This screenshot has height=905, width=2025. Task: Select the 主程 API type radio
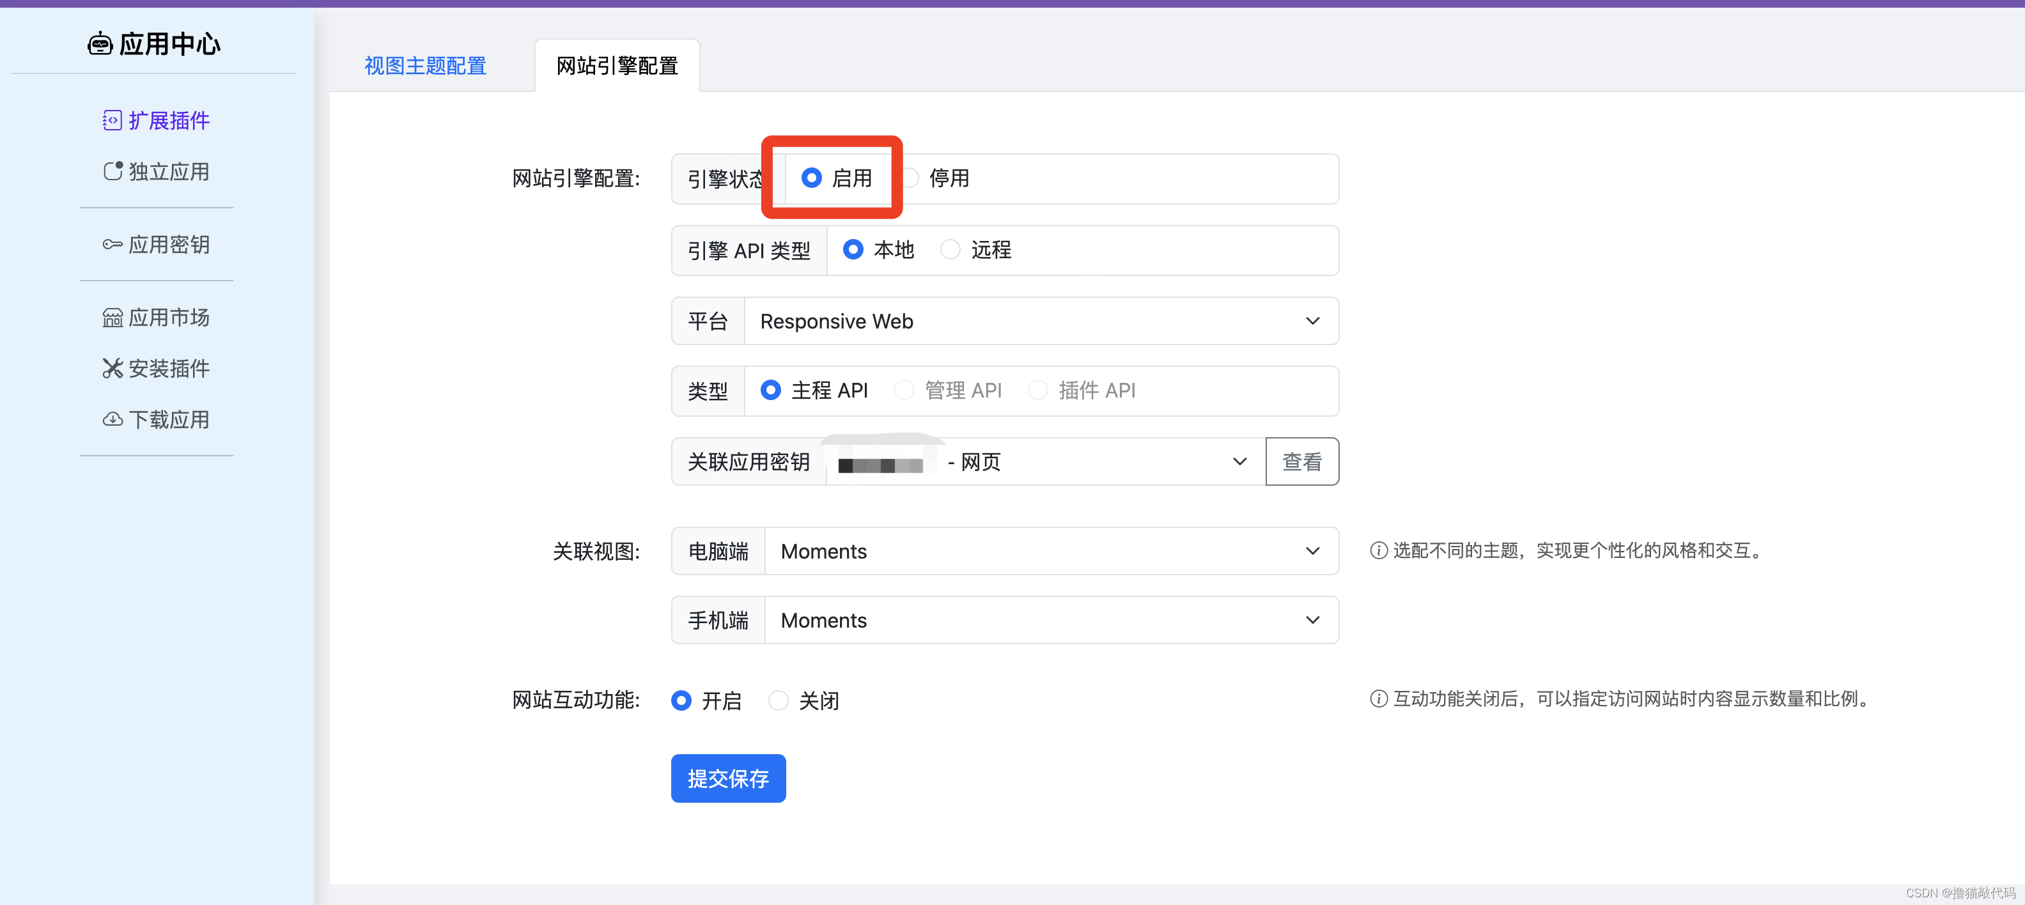coord(771,390)
